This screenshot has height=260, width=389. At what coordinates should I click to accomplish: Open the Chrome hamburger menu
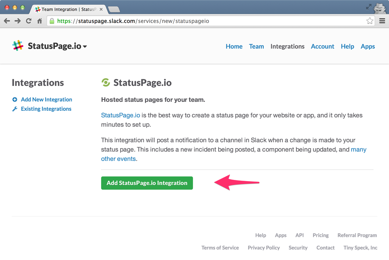pos(382,21)
